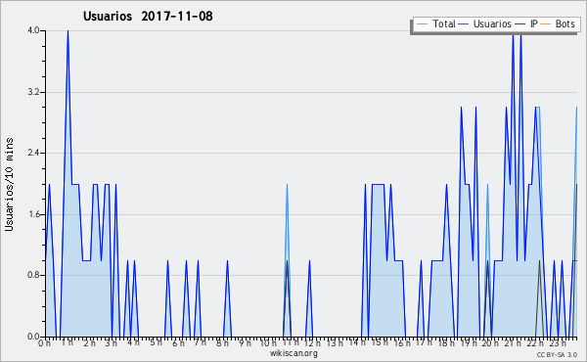
Task: Click the 0.8 y-axis value
Action: (x=33, y=276)
